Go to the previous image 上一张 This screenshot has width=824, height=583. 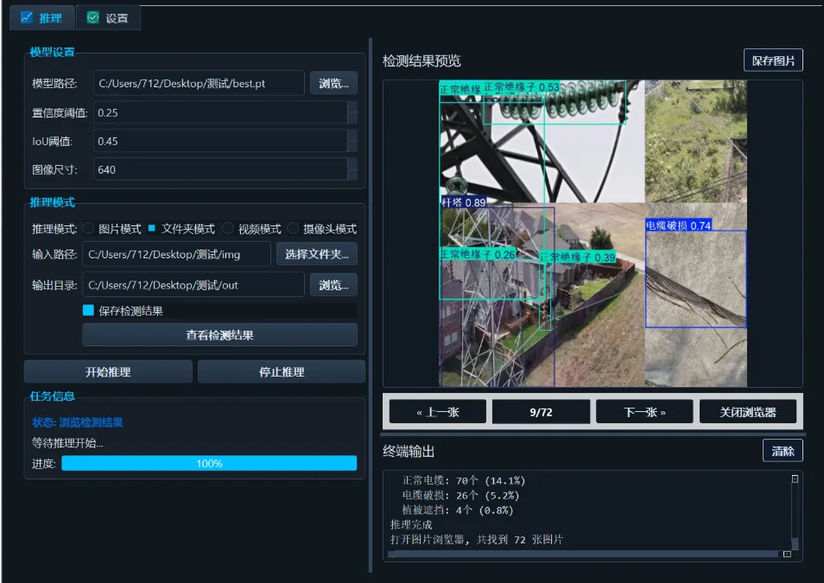439,411
